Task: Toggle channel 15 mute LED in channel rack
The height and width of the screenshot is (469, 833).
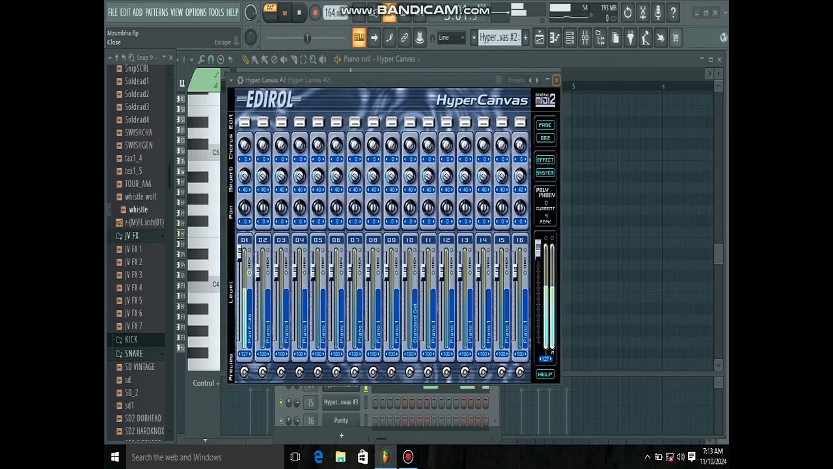Action: pyautogui.click(x=281, y=403)
